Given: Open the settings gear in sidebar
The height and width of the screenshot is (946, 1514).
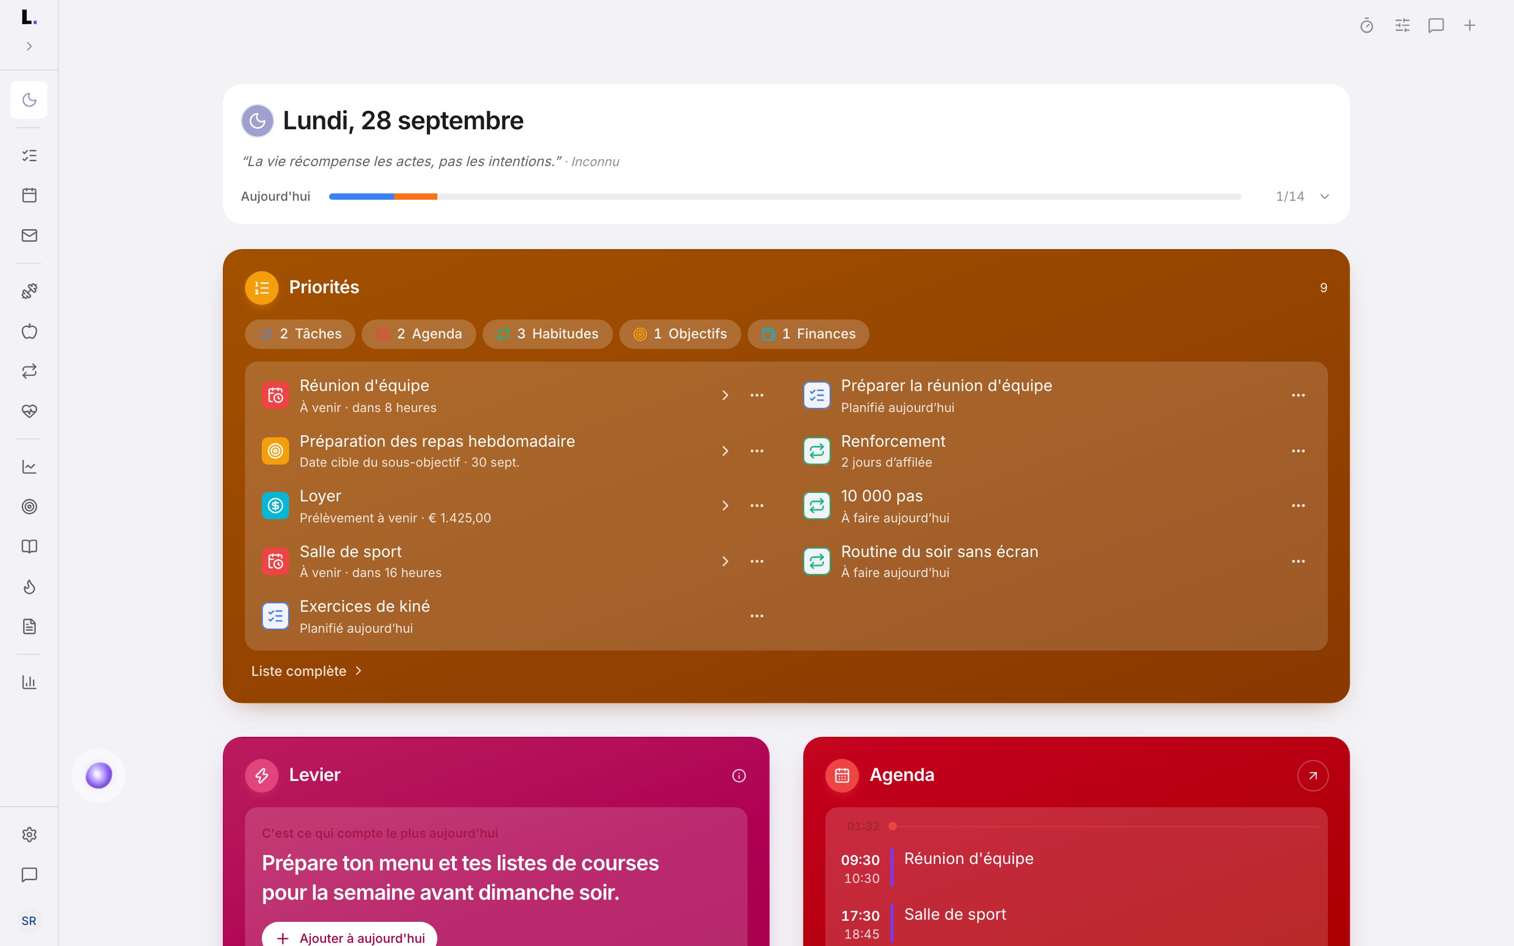Looking at the screenshot, I should [x=29, y=835].
